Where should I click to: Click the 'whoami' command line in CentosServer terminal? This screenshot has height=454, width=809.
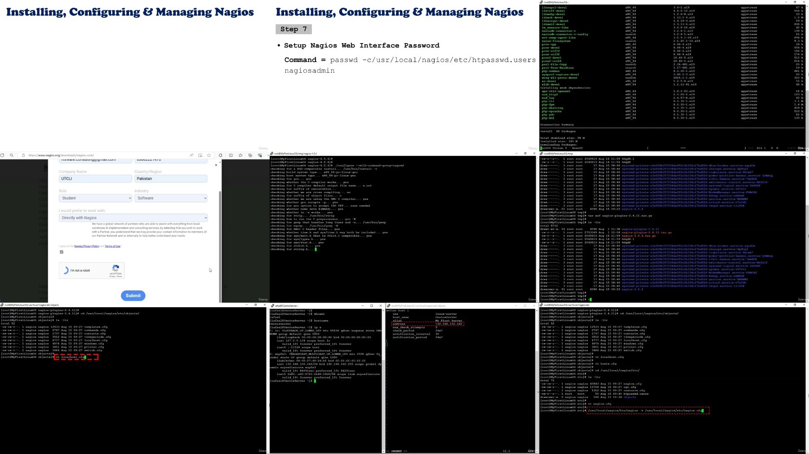[298, 314]
